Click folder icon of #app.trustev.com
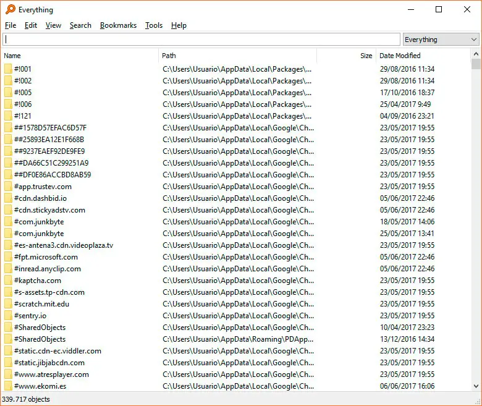Image resolution: width=482 pixels, height=406 pixels. coord(8,186)
